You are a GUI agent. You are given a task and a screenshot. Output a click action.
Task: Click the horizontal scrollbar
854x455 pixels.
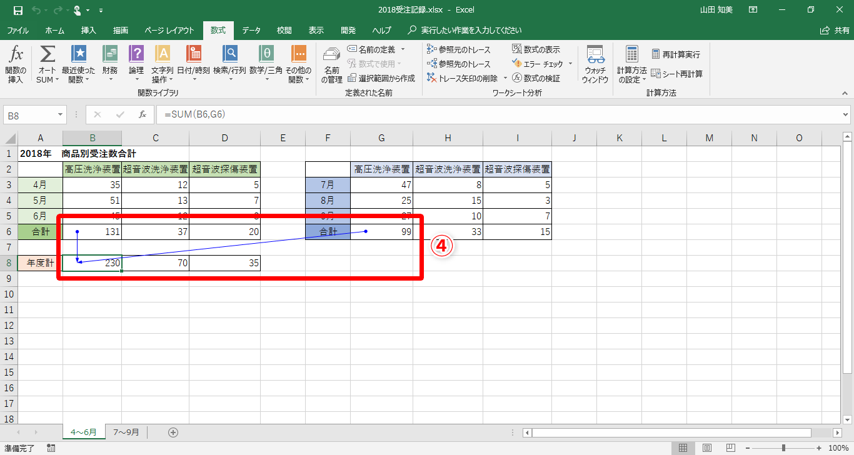671,432
